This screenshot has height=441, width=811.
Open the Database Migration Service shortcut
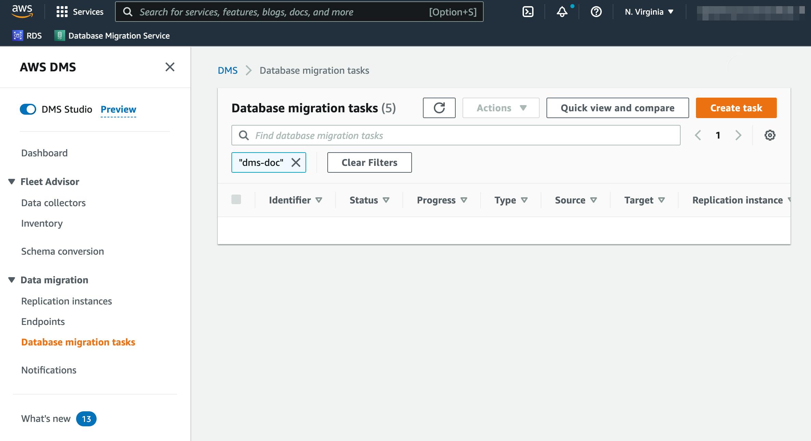[x=113, y=35]
